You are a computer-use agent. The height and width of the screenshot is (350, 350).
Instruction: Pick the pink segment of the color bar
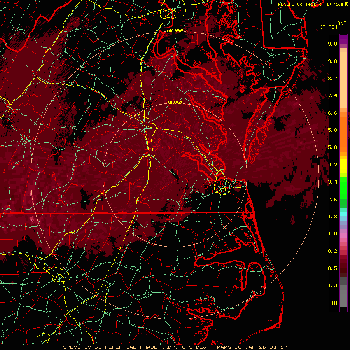(x=343, y=236)
